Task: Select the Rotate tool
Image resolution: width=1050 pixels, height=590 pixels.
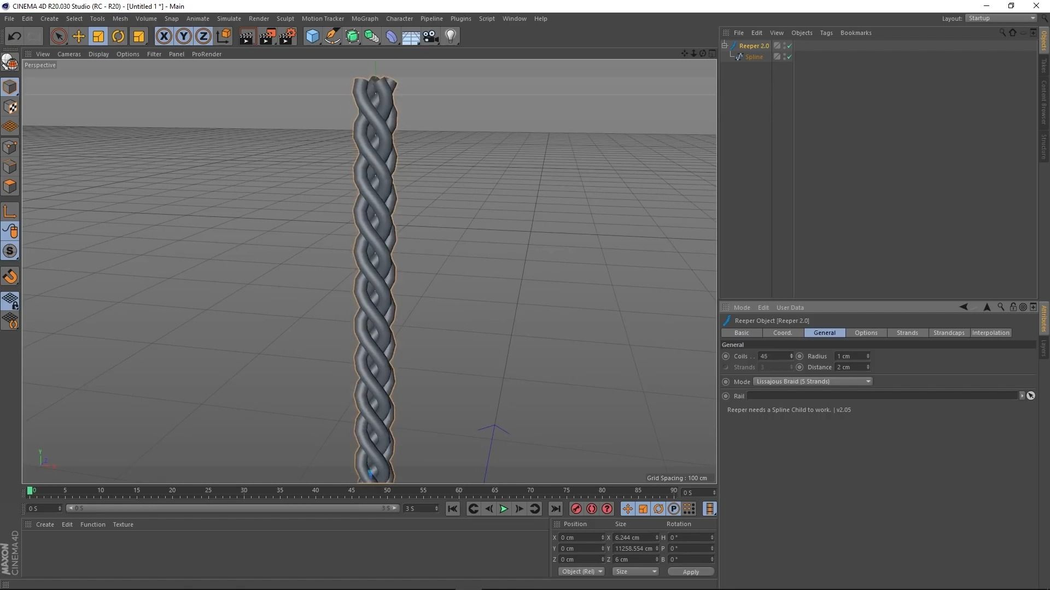Action: pyautogui.click(x=118, y=36)
